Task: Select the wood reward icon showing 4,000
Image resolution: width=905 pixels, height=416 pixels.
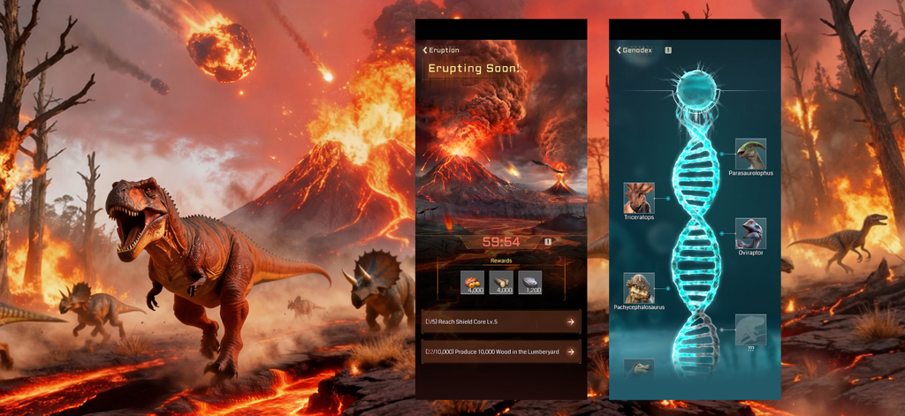Action: (501, 282)
